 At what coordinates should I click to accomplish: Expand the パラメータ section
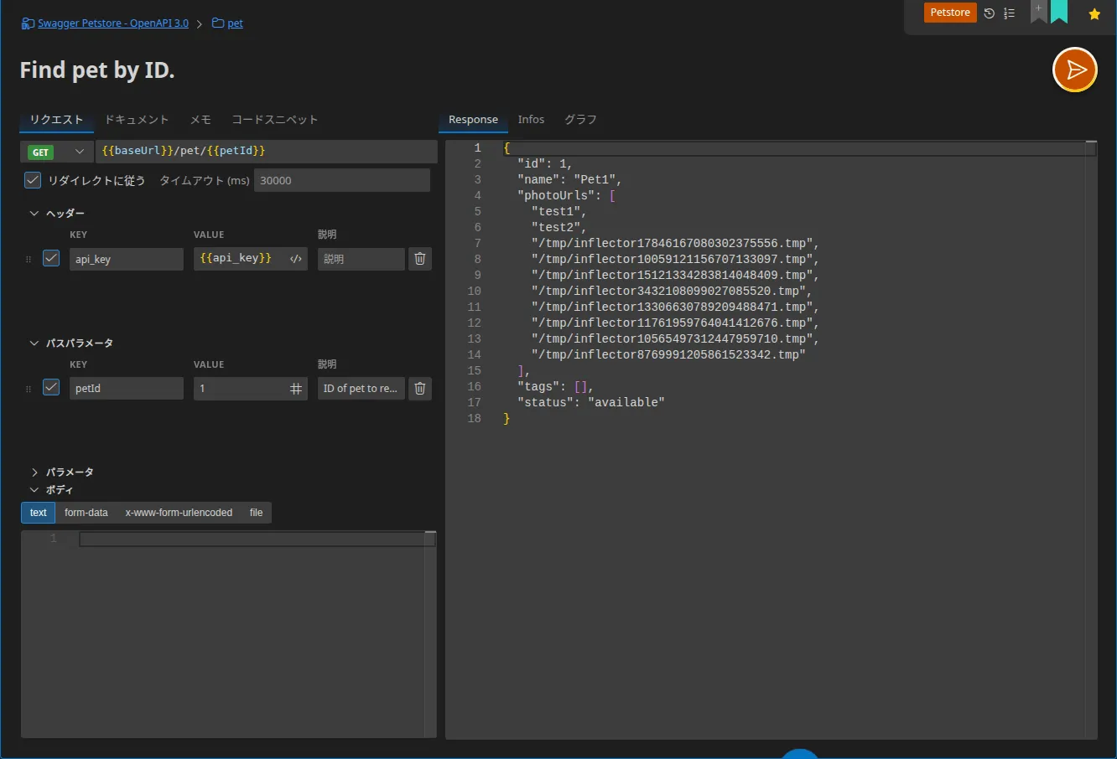(x=34, y=472)
